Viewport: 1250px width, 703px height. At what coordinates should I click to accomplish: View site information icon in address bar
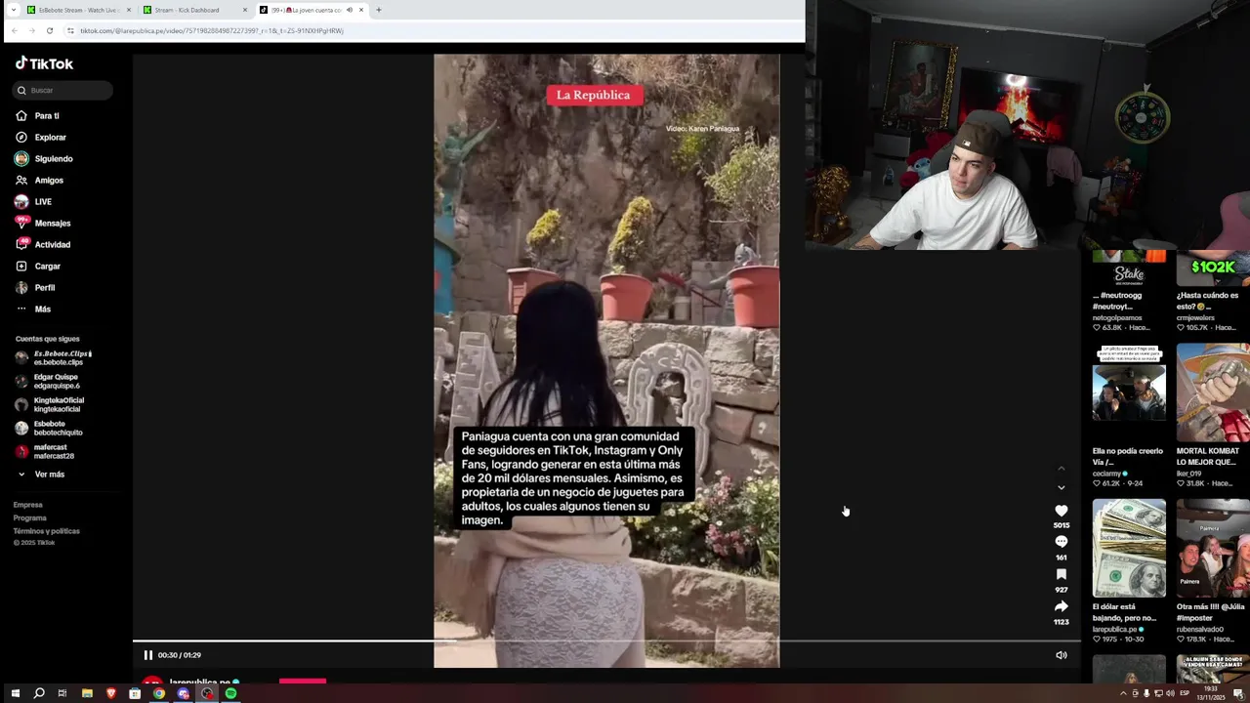70,30
